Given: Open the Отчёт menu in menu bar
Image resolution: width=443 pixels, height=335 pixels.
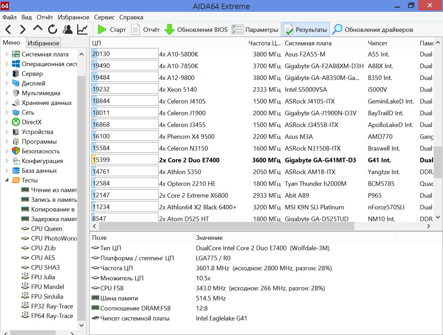Looking at the screenshot, I should (x=45, y=17).
